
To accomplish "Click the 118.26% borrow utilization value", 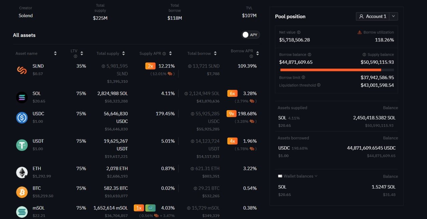I will (384, 40).
